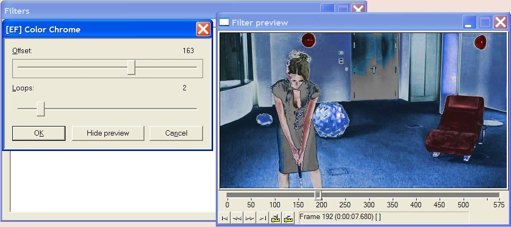Click the Loops slider thumb
Viewport: 511px width, 227px height.
(40, 108)
